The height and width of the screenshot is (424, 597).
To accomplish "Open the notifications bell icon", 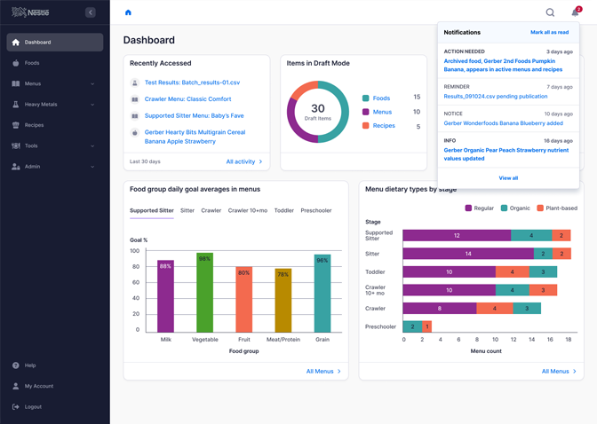I will tap(575, 12).
